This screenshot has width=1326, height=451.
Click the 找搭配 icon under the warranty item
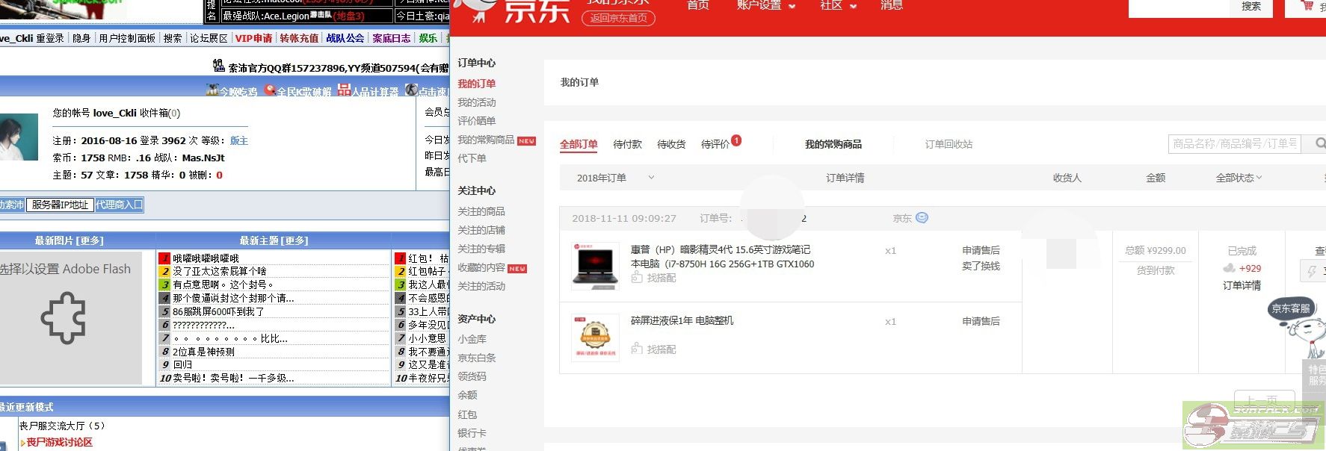tap(637, 349)
